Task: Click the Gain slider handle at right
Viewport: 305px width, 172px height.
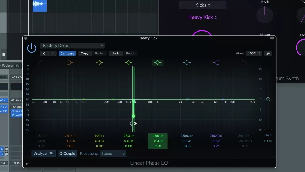Action: [x=268, y=99]
